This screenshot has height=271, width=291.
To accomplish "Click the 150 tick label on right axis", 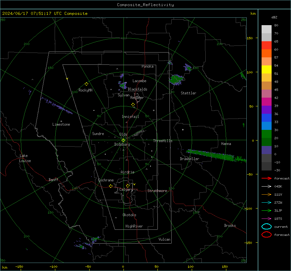I will (x=250, y=38).
